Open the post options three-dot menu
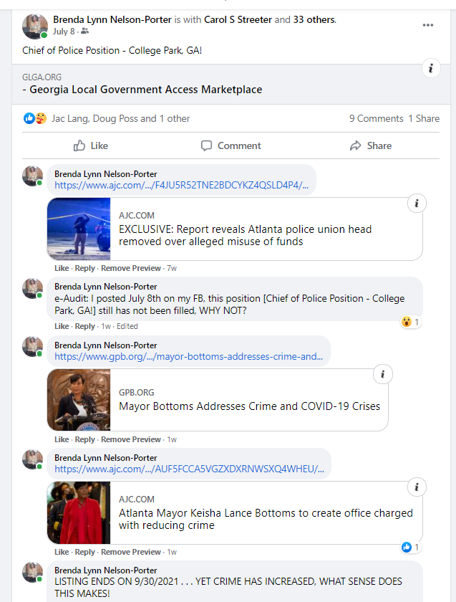Image resolution: width=456 pixels, height=602 pixels. tap(427, 25)
